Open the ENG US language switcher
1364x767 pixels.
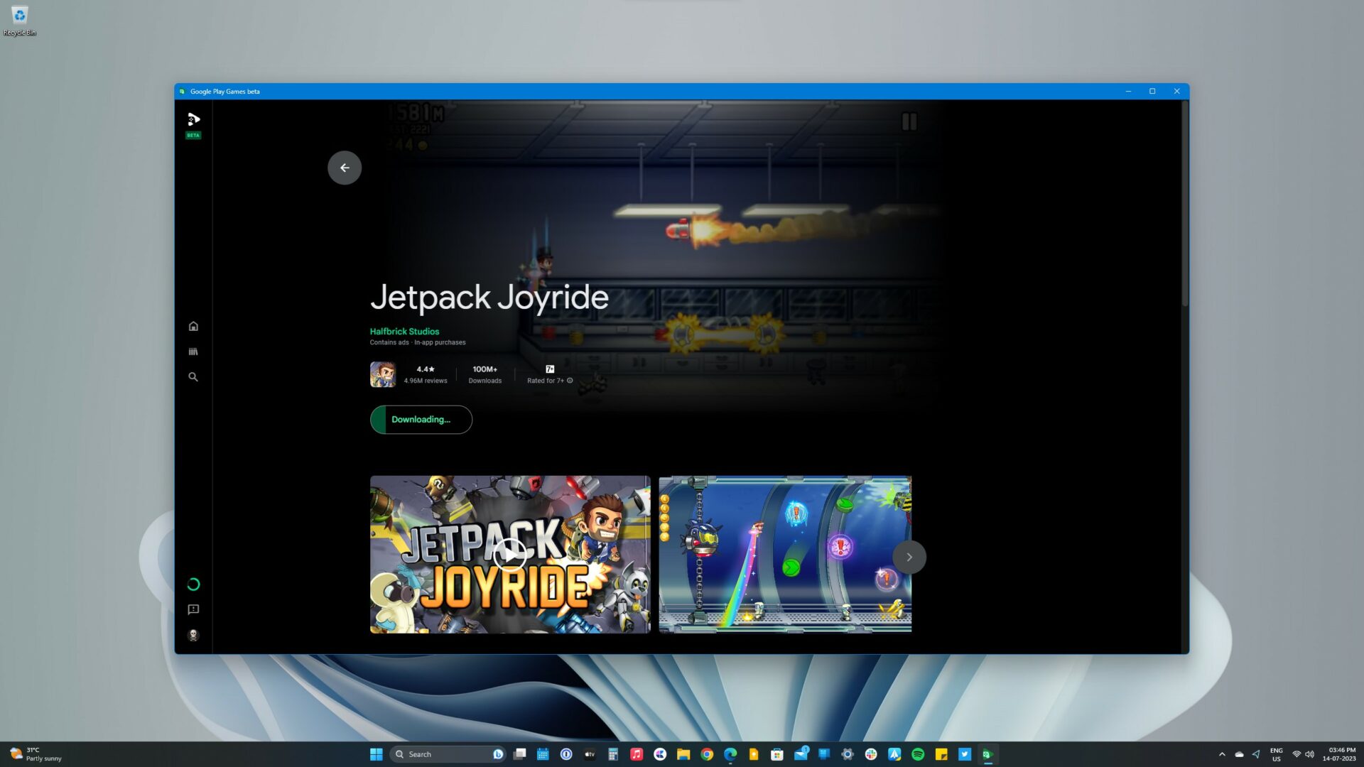1277,754
